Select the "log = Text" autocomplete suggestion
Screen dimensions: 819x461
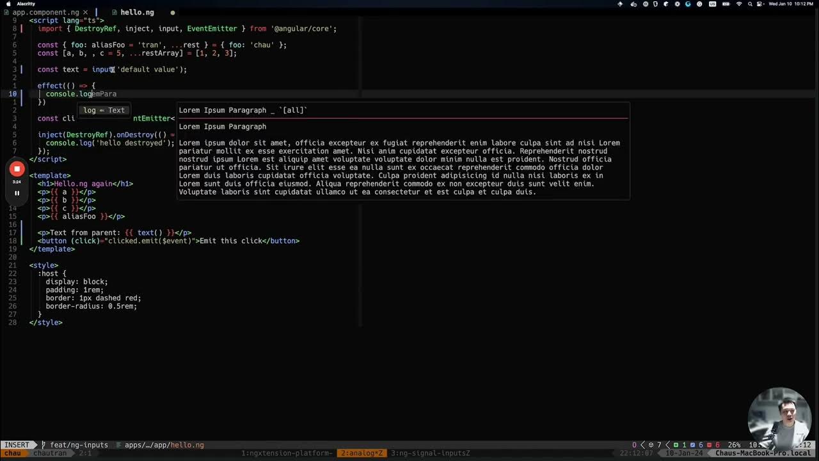(x=104, y=110)
